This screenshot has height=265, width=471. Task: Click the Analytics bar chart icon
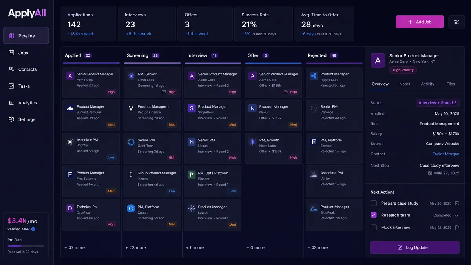tap(11, 103)
